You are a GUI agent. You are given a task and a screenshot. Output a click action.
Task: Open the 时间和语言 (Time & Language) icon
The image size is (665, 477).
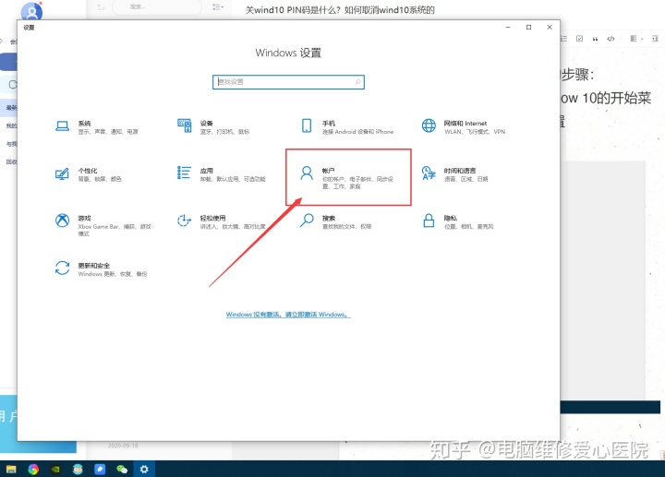429,173
